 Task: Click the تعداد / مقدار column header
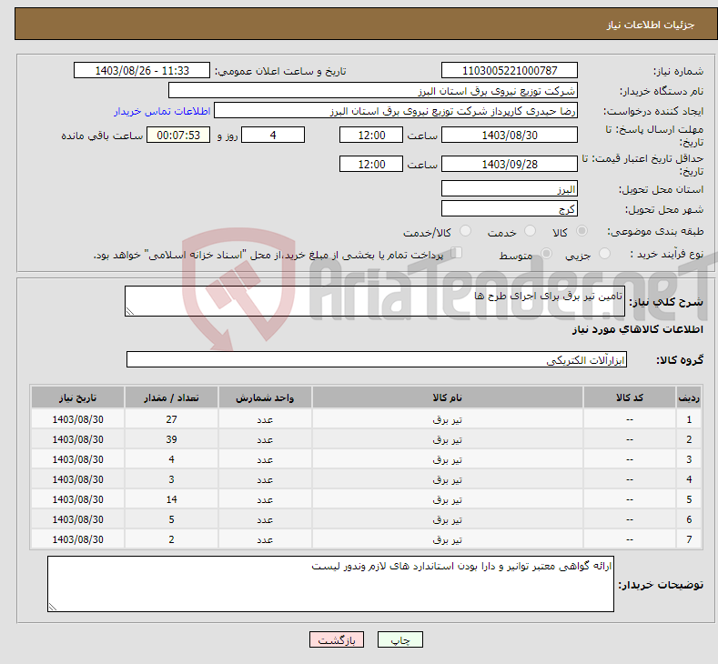pos(171,399)
